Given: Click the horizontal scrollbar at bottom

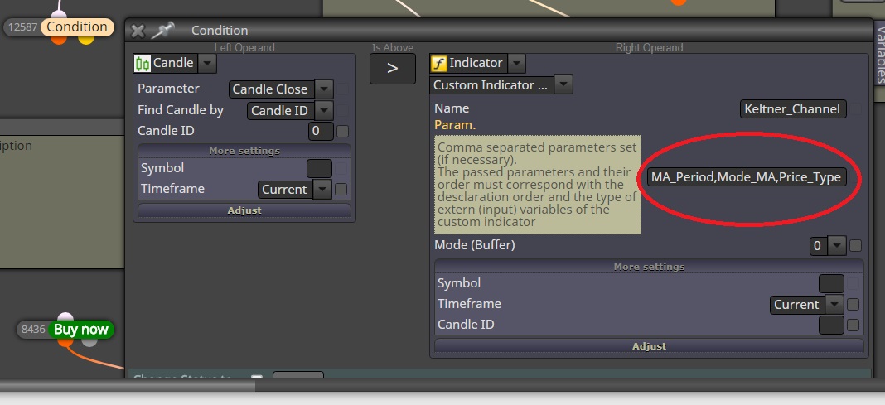Looking at the screenshot, I should coord(128,386).
